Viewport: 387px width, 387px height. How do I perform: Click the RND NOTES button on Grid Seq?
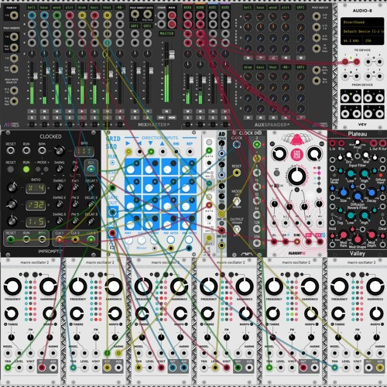tap(189, 240)
